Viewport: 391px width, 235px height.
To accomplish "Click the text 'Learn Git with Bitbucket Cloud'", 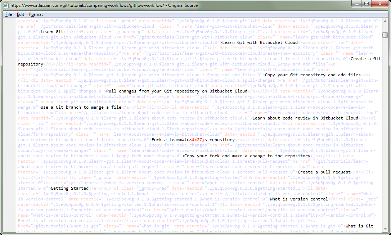I will coord(260,42).
